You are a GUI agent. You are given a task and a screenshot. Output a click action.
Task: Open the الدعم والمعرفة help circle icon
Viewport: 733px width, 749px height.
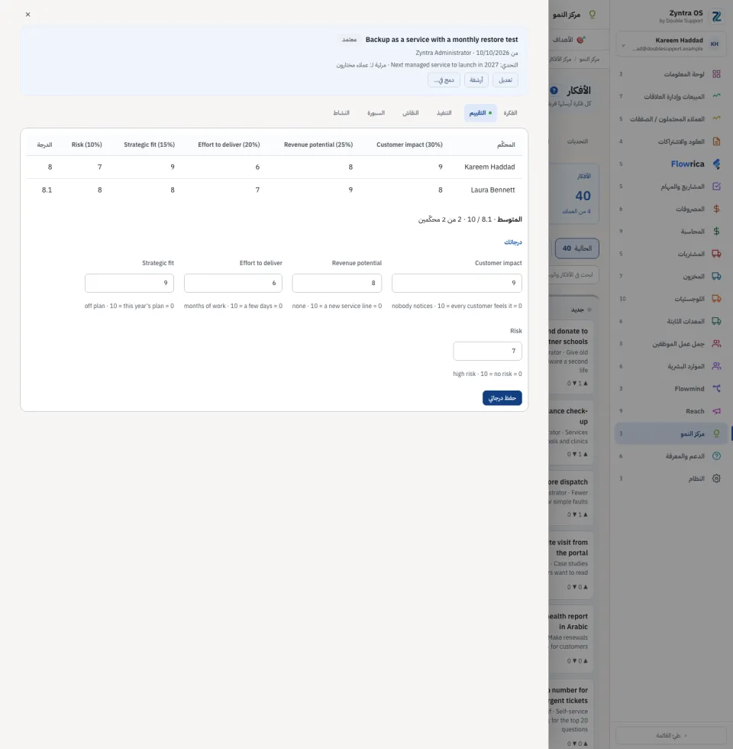(716, 456)
